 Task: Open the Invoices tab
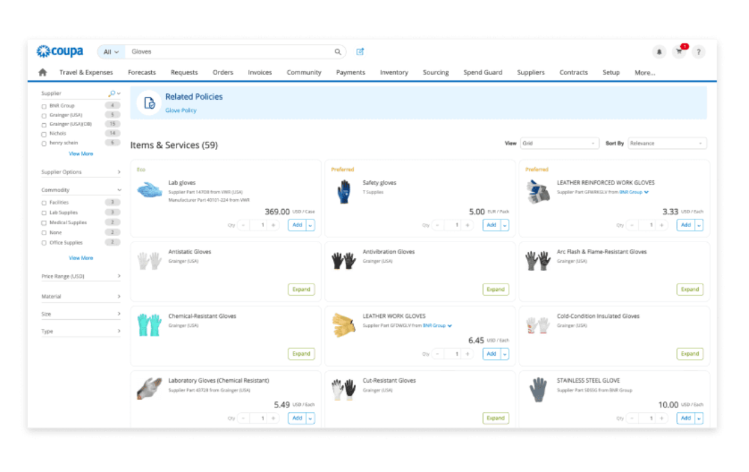pos(260,72)
